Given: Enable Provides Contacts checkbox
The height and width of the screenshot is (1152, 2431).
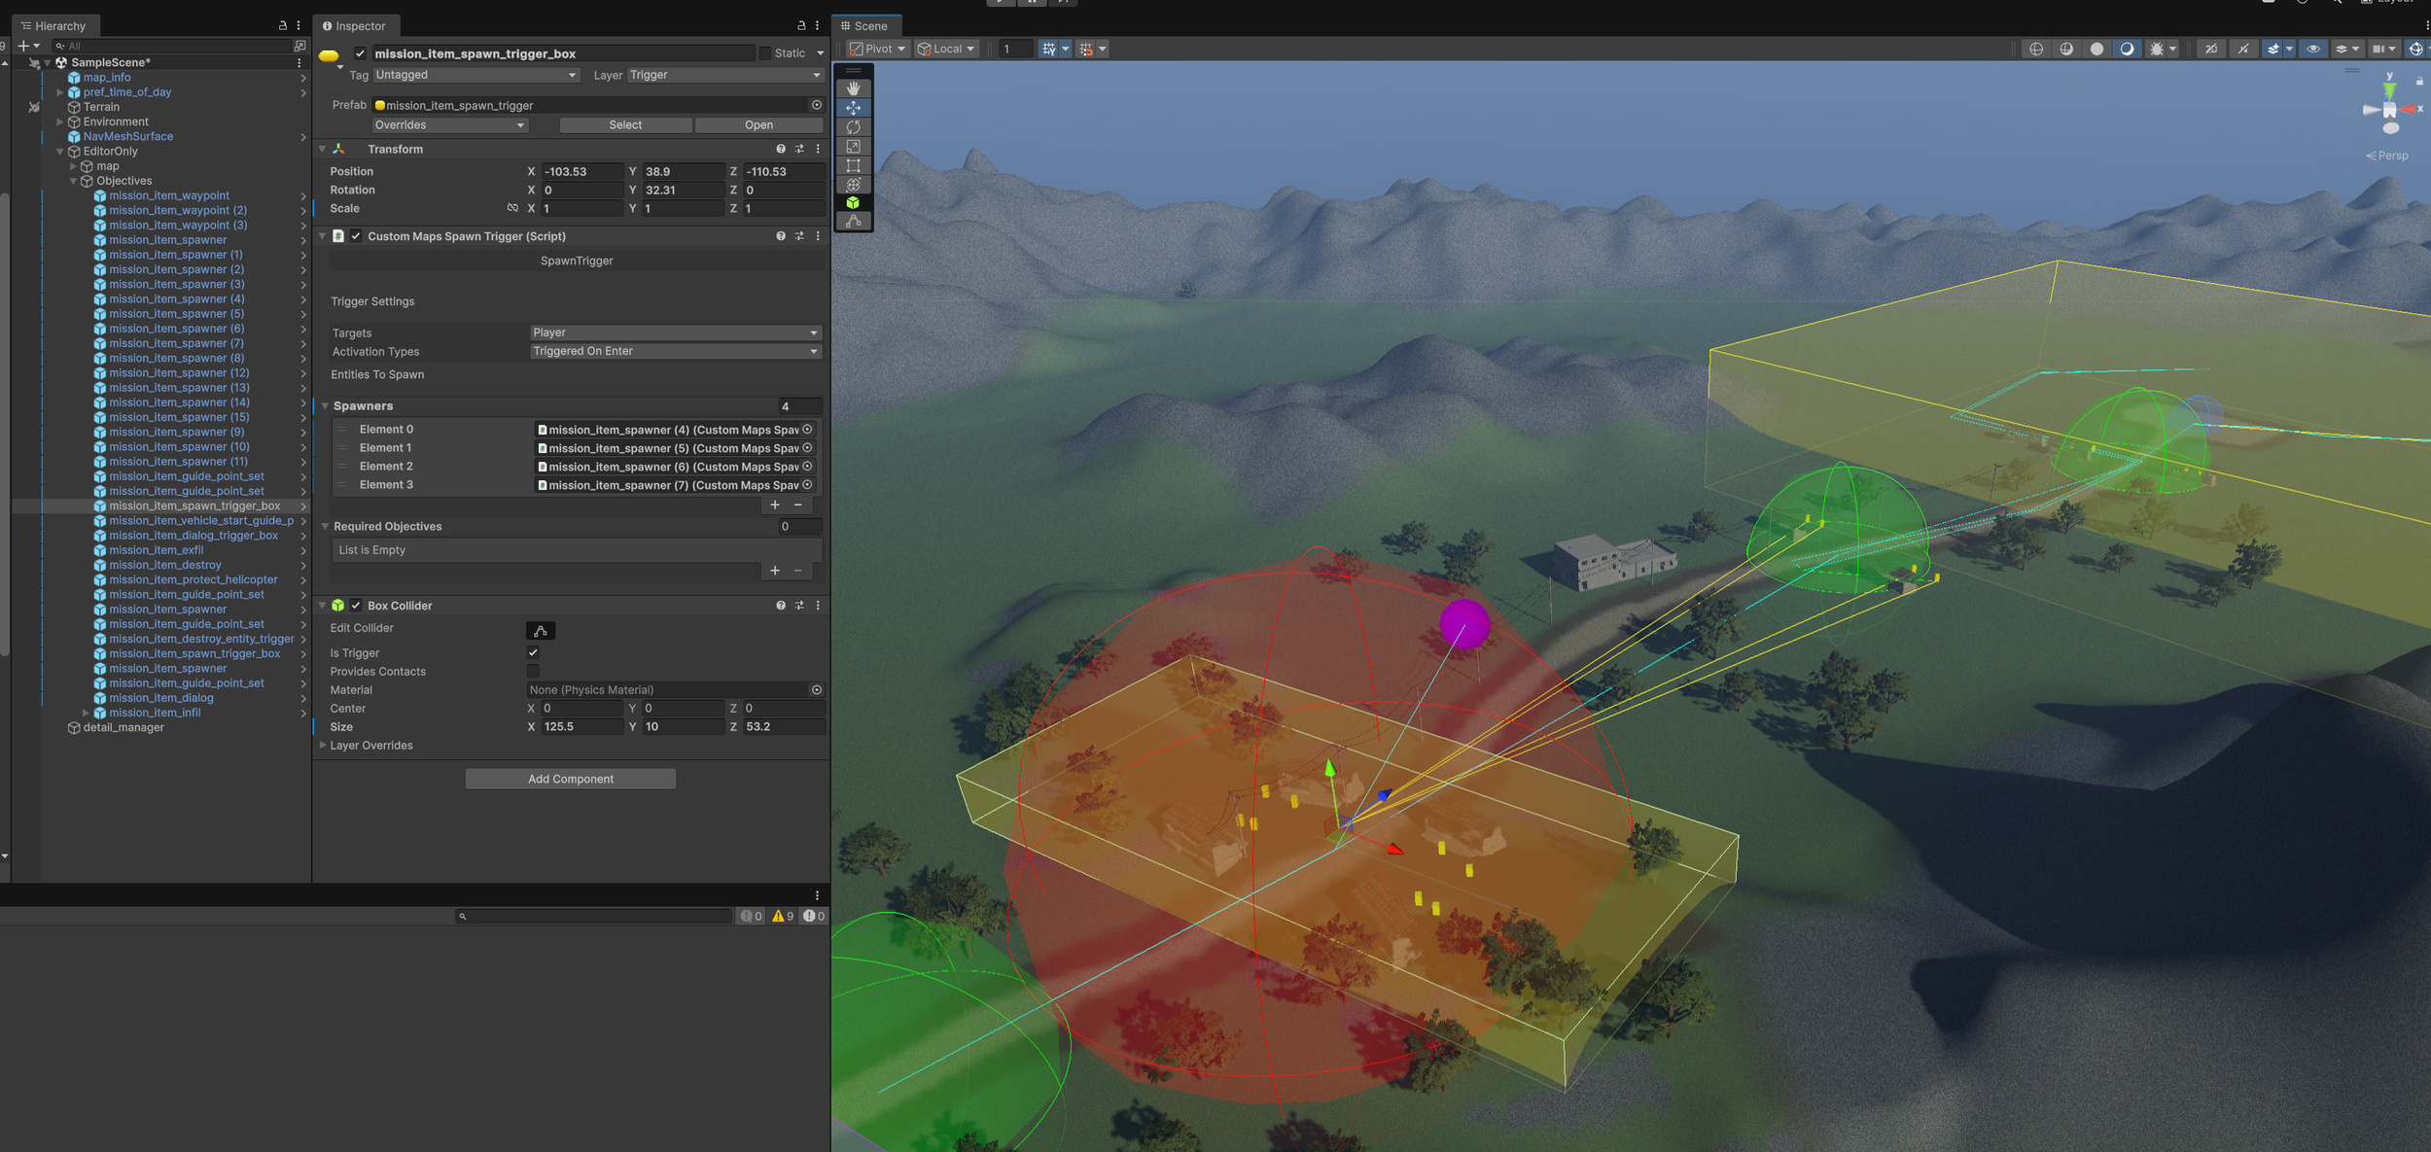Looking at the screenshot, I should pyautogui.click(x=533, y=671).
